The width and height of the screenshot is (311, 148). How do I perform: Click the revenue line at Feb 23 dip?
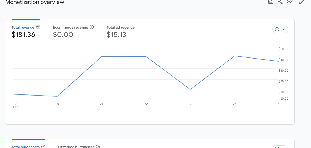[190, 89]
